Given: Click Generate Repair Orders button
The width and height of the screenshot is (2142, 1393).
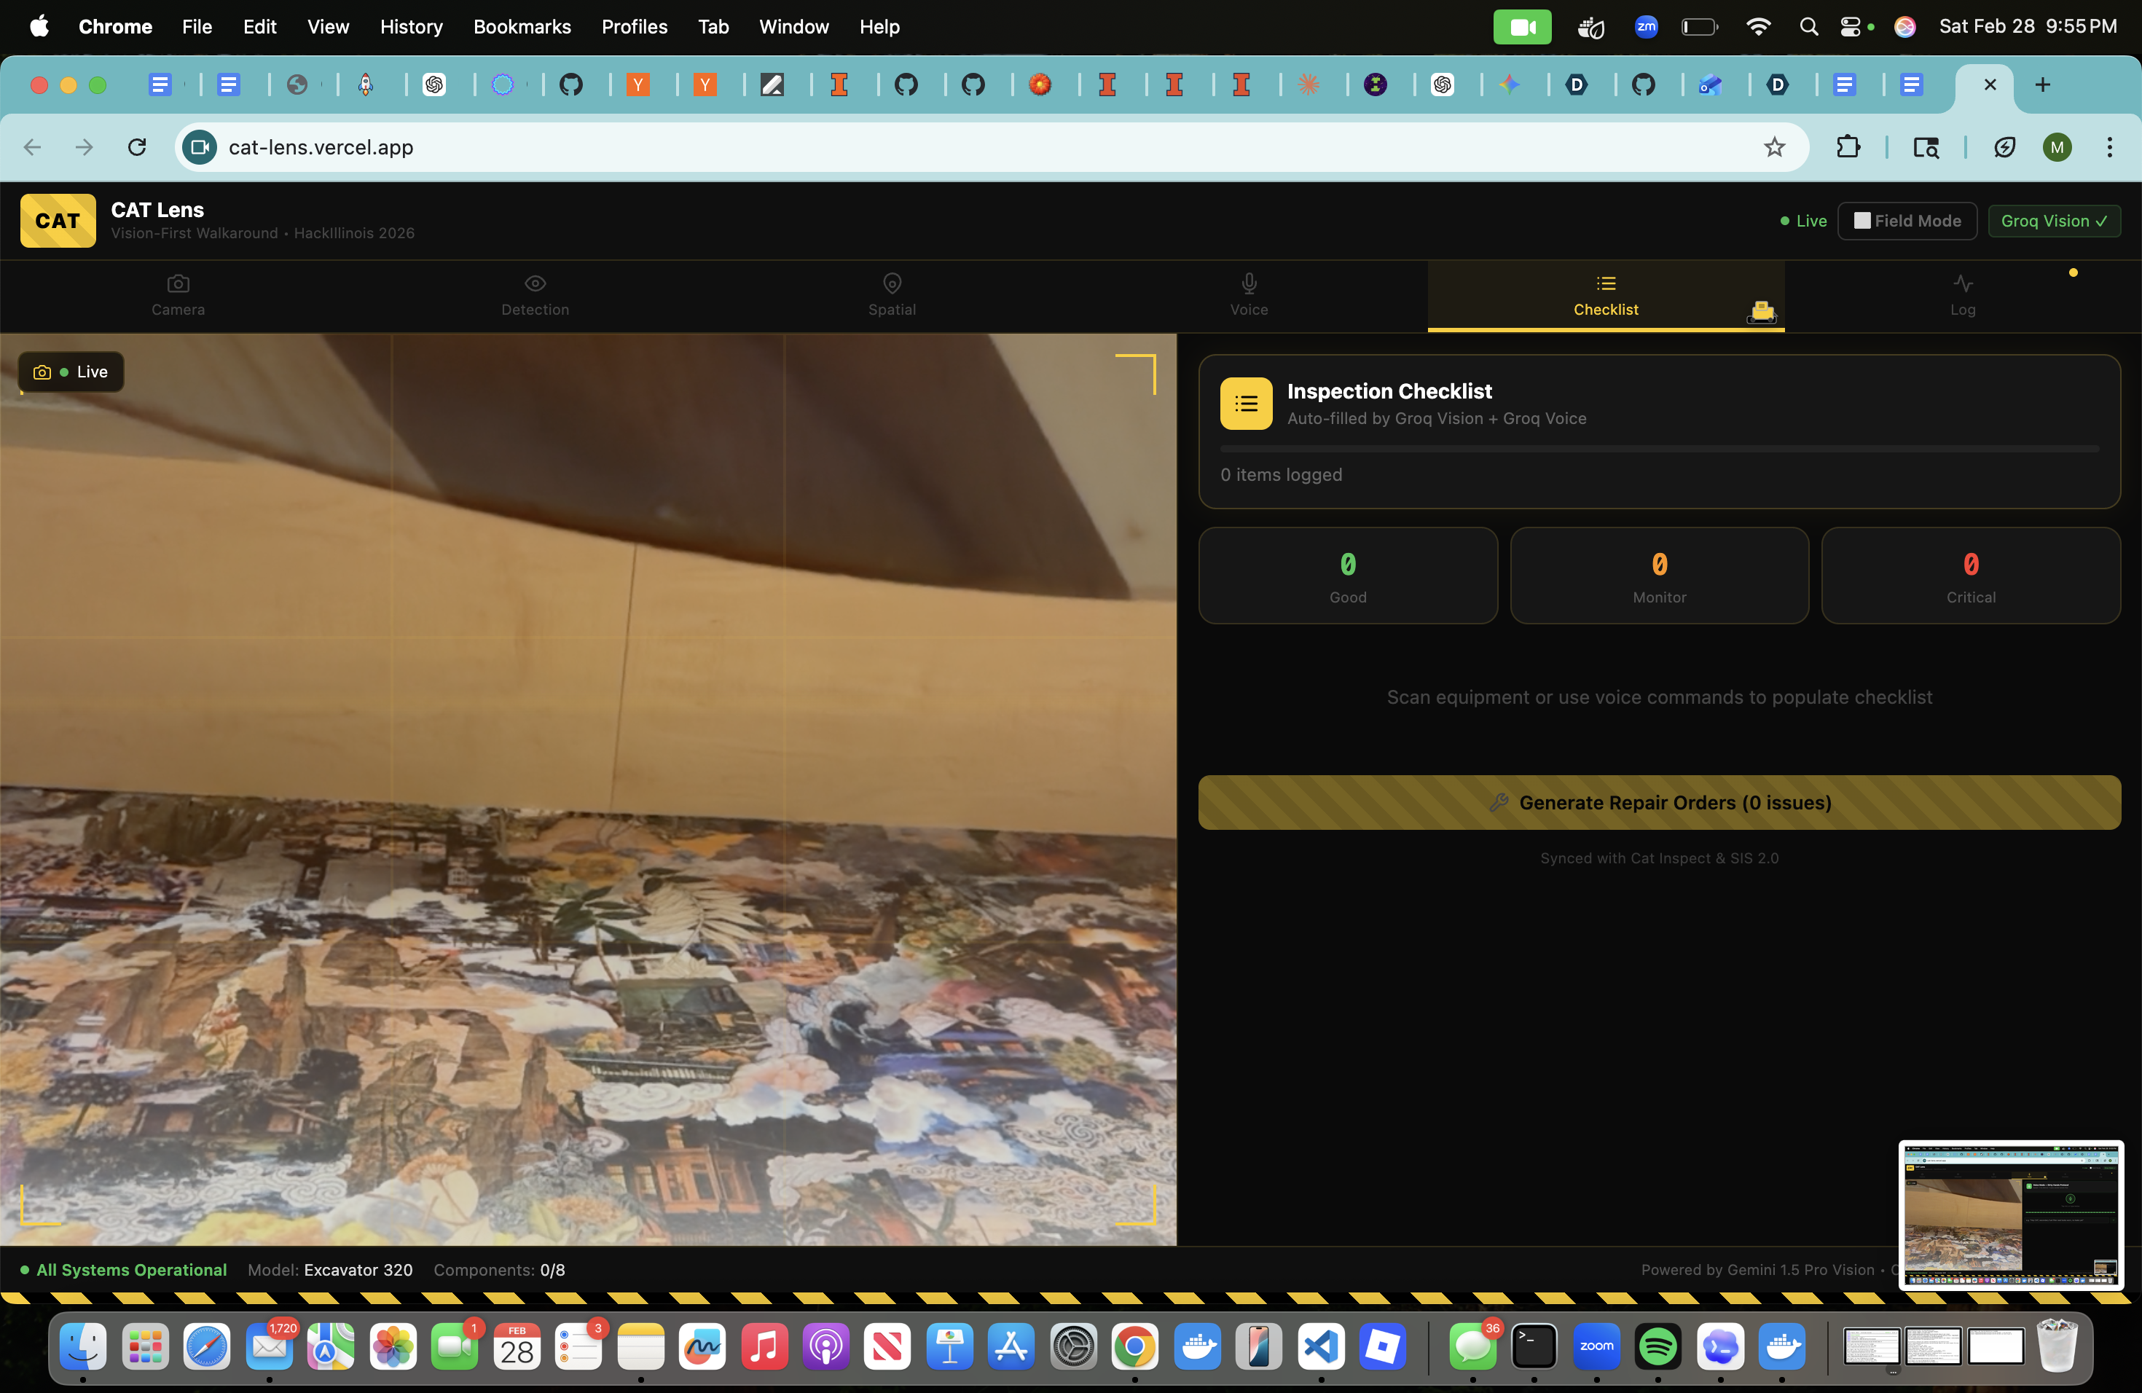Looking at the screenshot, I should (1659, 802).
